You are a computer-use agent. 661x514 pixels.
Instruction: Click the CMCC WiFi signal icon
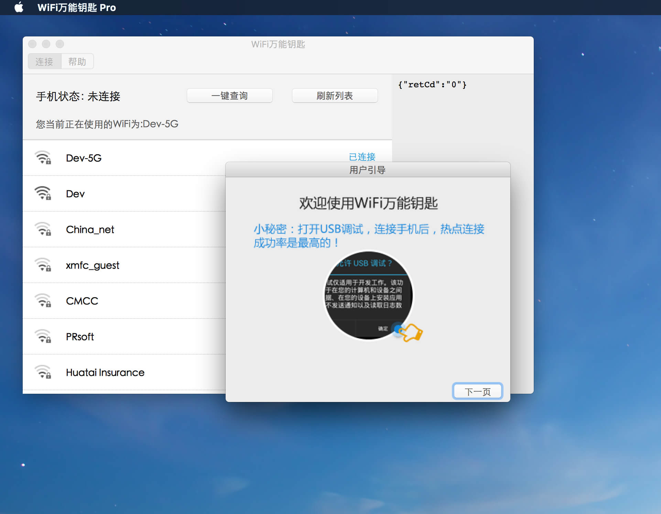(43, 301)
